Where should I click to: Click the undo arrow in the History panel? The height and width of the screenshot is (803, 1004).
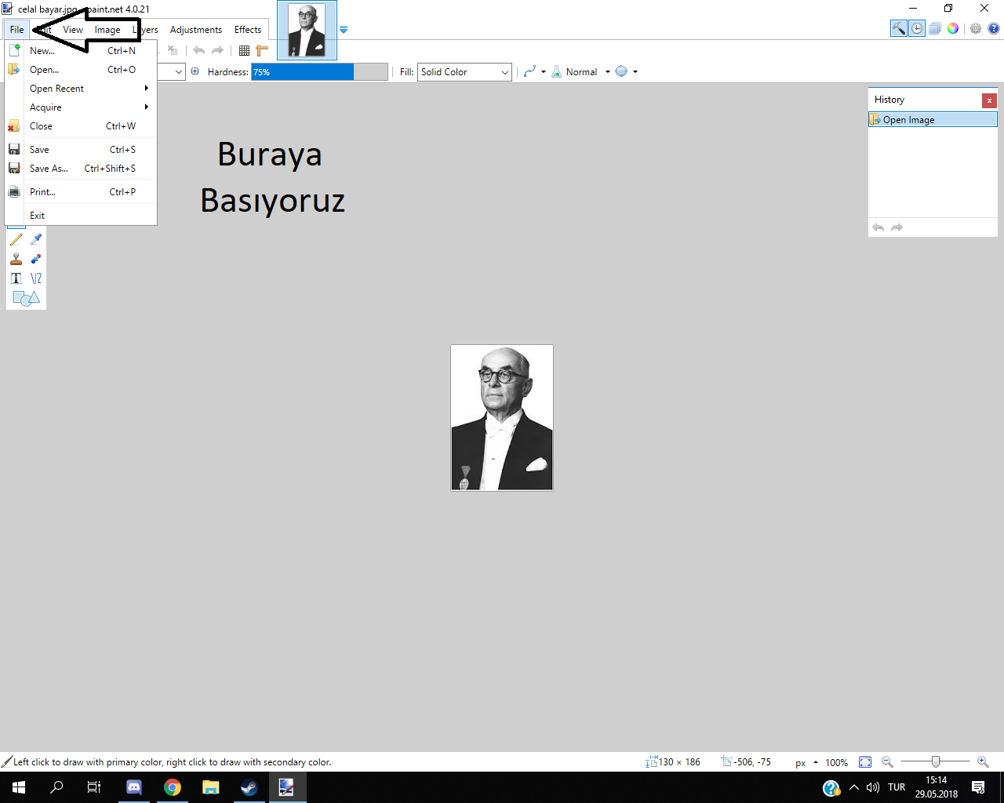coord(878,227)
